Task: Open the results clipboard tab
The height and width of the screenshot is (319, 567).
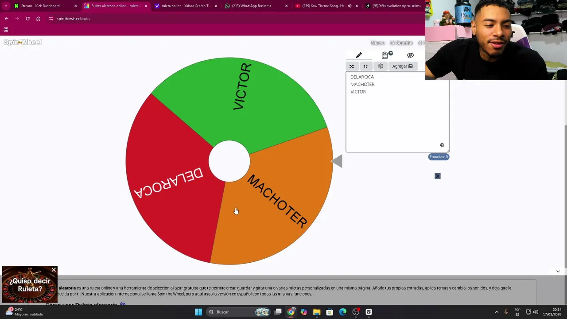Action: [385, 55]
